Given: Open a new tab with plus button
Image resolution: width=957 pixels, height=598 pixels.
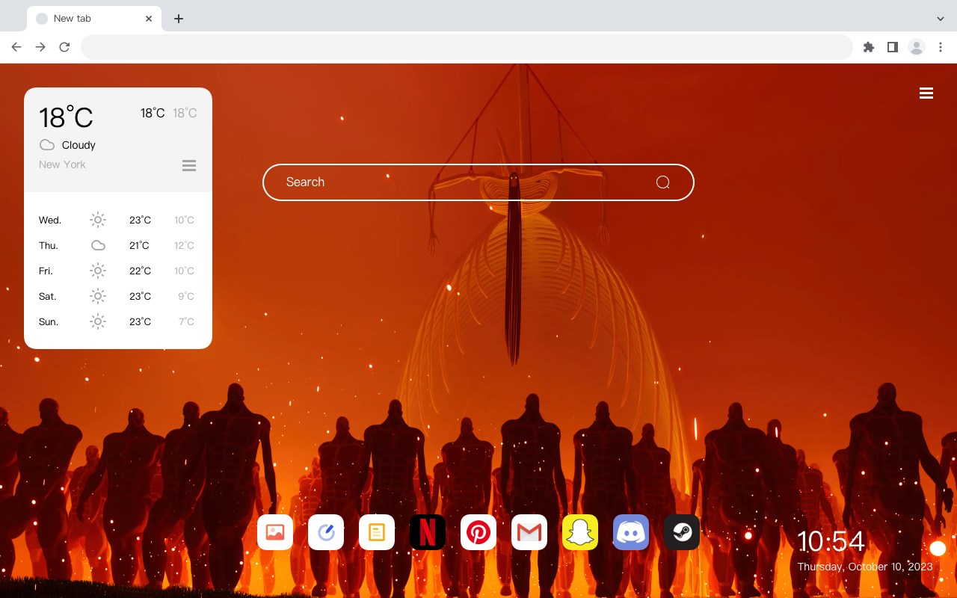Looking at the screenshot, I should coord(178,19).
